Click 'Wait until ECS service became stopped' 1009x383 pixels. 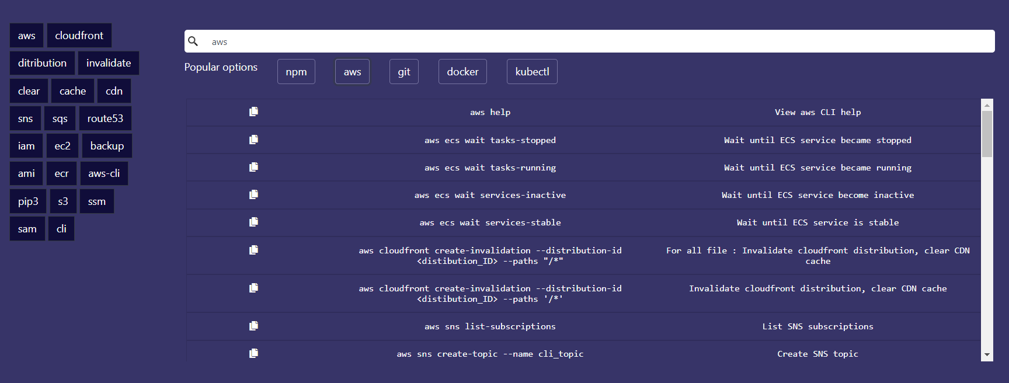pos(817,140)
